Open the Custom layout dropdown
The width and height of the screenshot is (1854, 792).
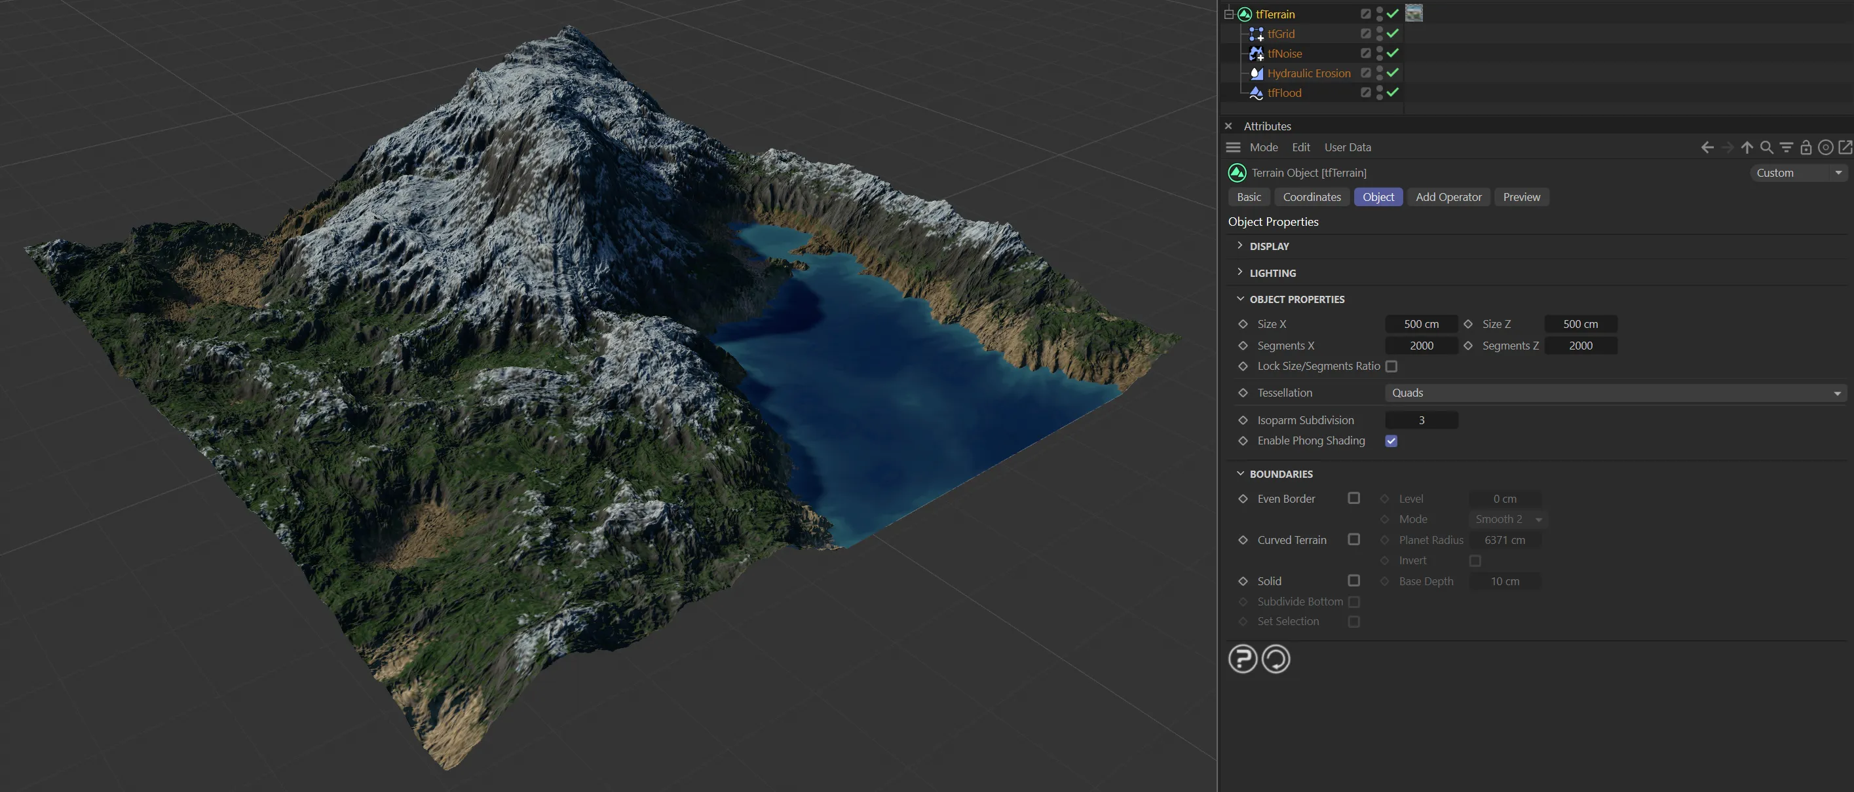tap(1798, 173)
